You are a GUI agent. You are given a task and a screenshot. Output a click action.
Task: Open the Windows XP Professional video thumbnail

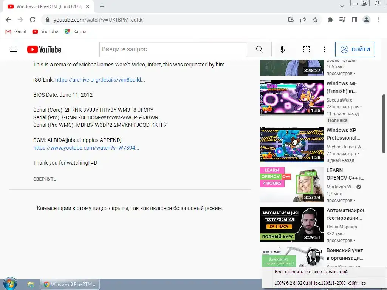click(291, 145)
